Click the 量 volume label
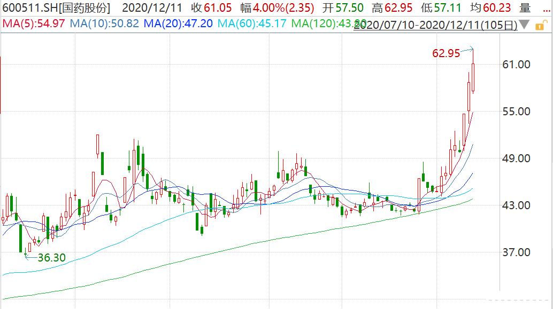The height and width of the screenshot is (309, 553). 525,8
